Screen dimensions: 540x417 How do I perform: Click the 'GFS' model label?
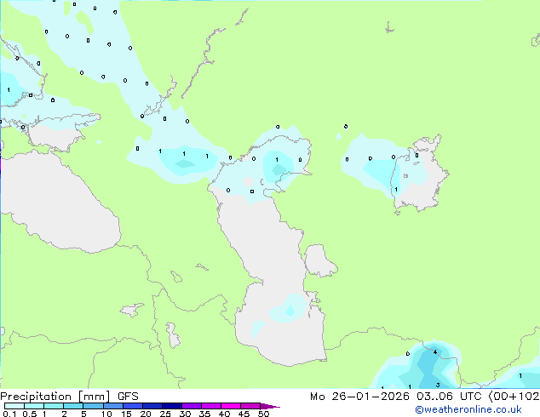coord(128,397)
